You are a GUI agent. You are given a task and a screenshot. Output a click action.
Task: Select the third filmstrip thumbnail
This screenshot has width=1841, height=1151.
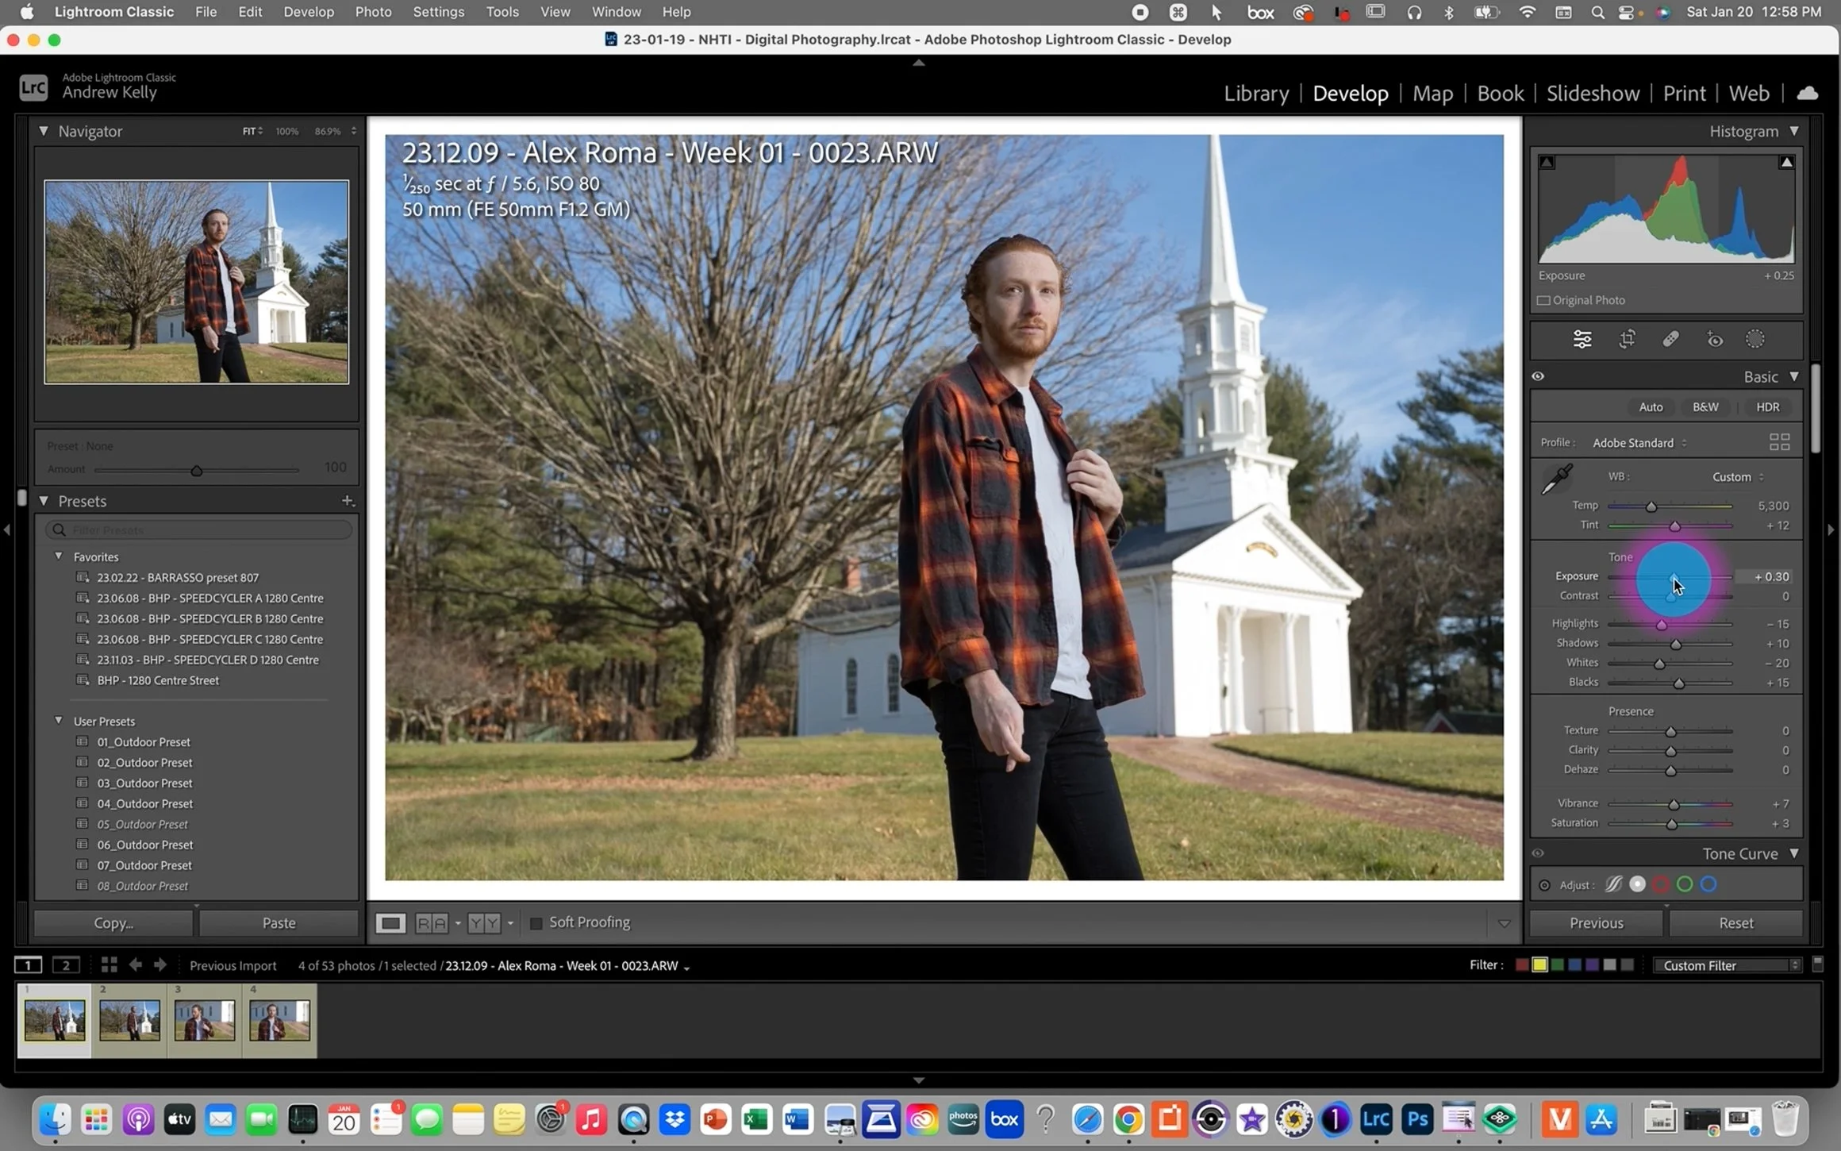[205, 1020]
